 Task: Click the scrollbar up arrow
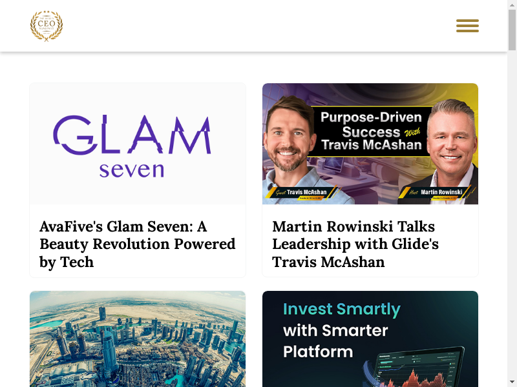click(512, 4)
